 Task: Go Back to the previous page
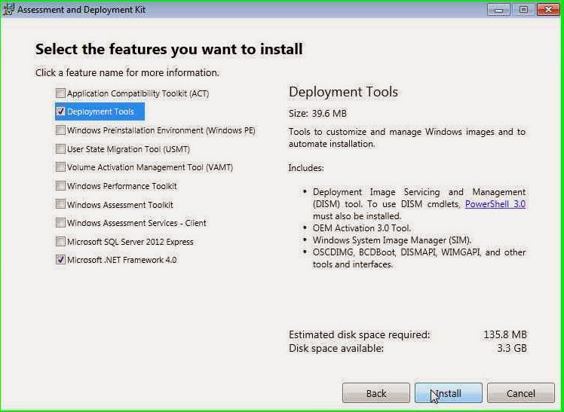click(x=376, y=393)
